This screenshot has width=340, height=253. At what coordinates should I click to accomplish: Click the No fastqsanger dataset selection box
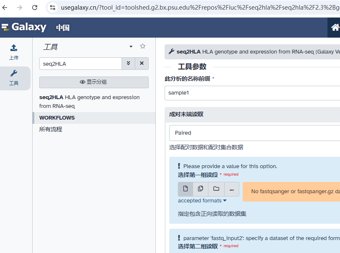coord(291,192)
